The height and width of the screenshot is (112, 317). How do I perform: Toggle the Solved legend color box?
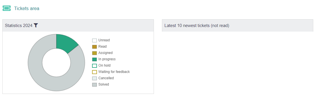pyautogui.click(x=94, y=84)
